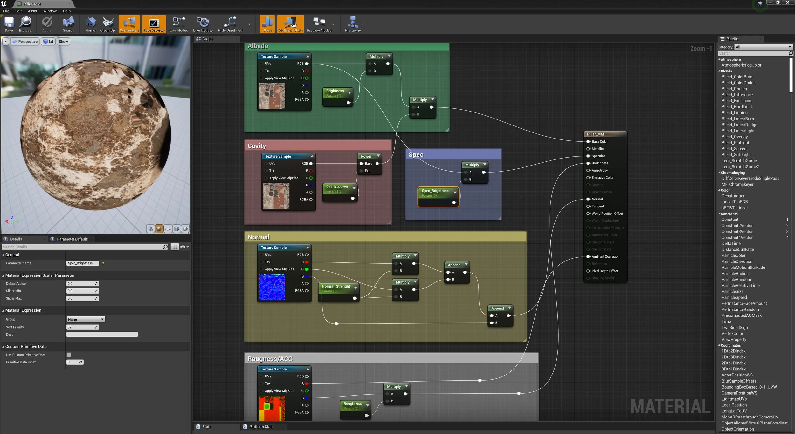Click the Lit view mode button
Screen dimensions: 795x434
pos(48,42)
